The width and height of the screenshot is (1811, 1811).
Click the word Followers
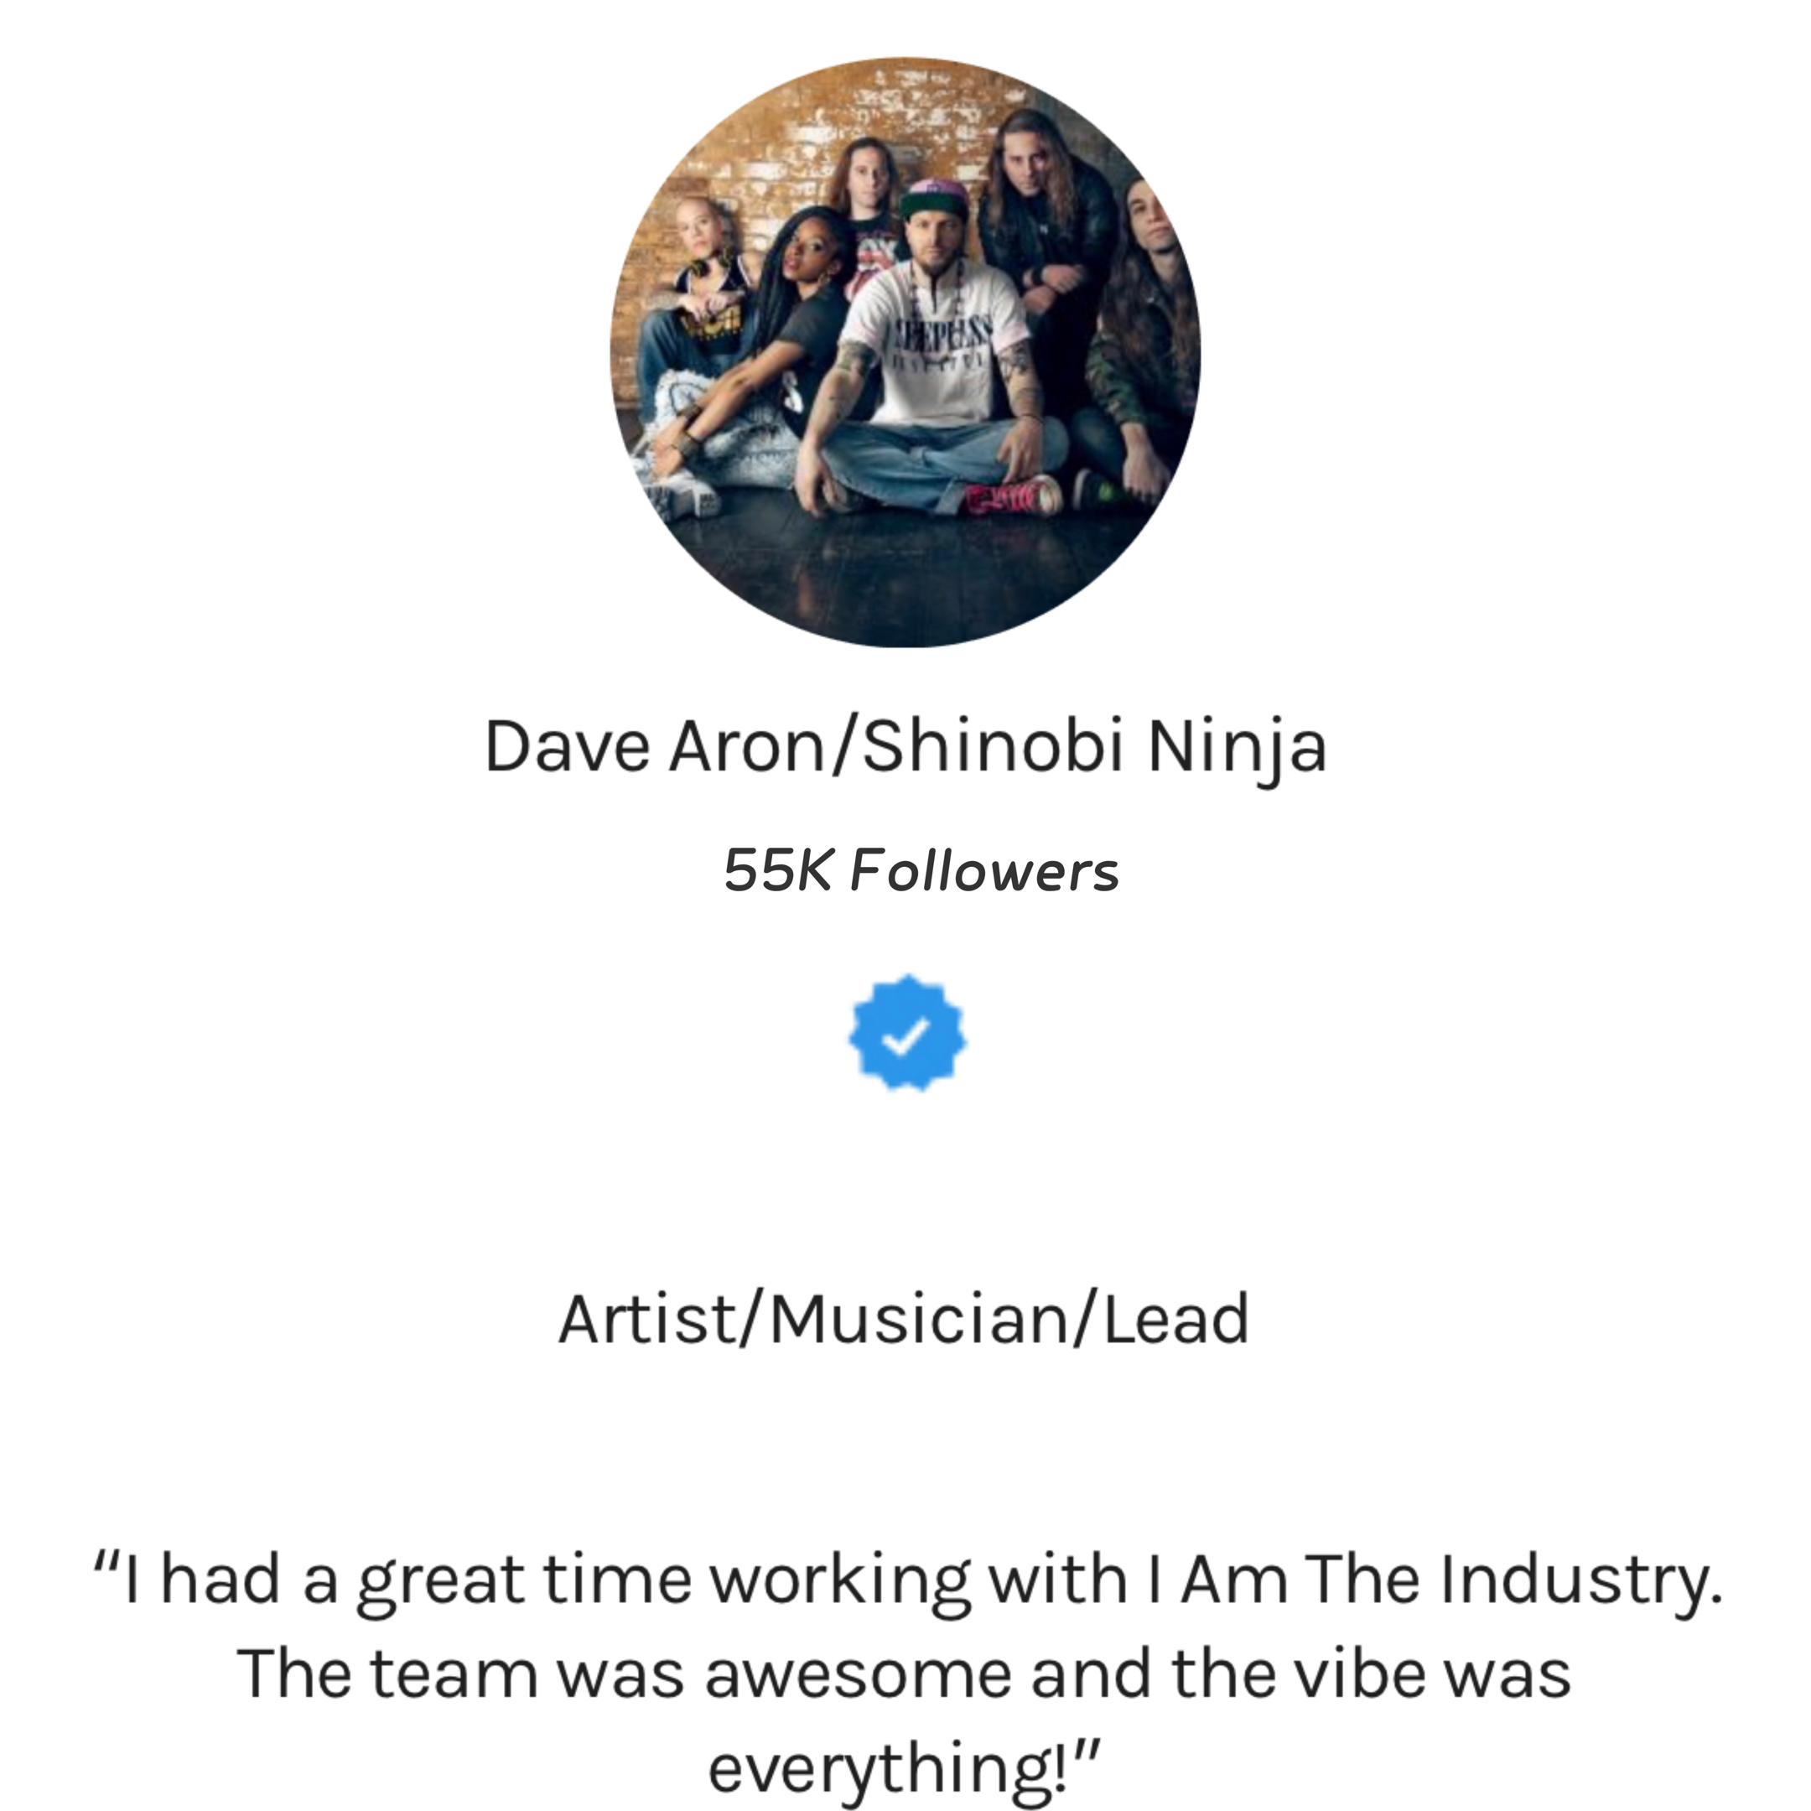pyautogui.click(x=983, y=871)
